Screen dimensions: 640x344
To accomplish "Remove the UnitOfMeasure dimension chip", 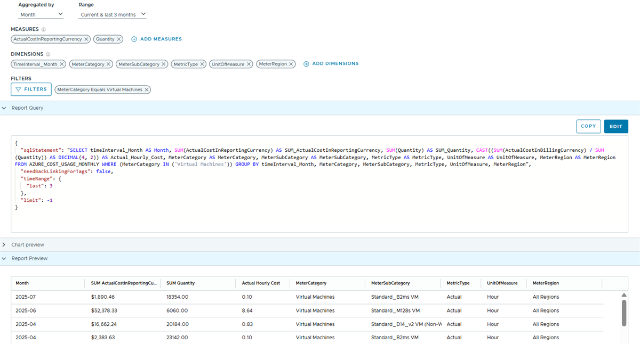I will point(249,64).
